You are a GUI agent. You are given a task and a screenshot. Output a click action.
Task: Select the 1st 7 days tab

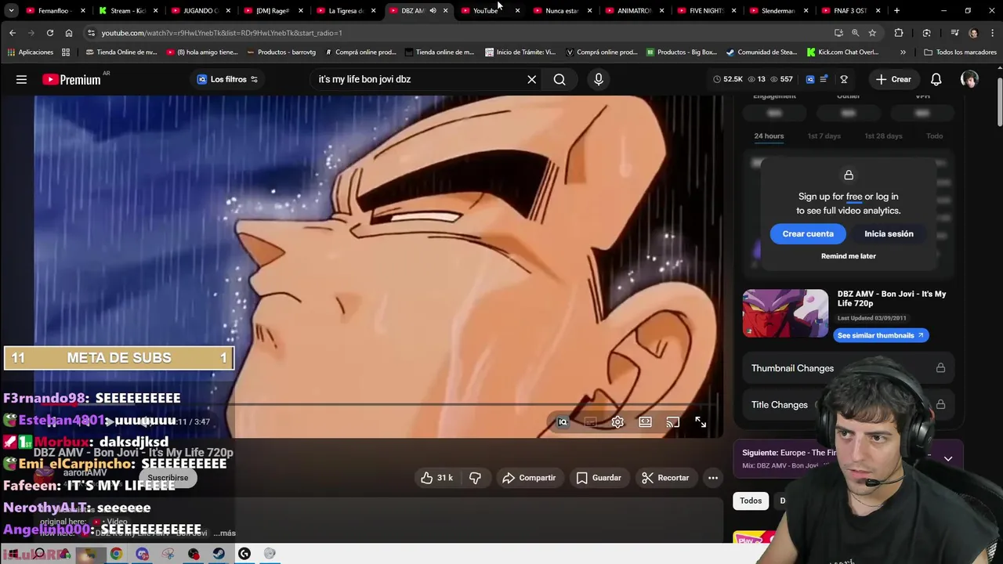[x=824, y=136]
